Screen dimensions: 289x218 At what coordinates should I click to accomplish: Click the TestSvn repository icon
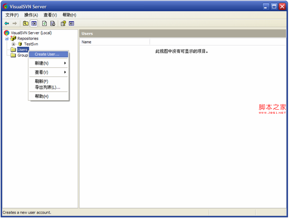20,44
